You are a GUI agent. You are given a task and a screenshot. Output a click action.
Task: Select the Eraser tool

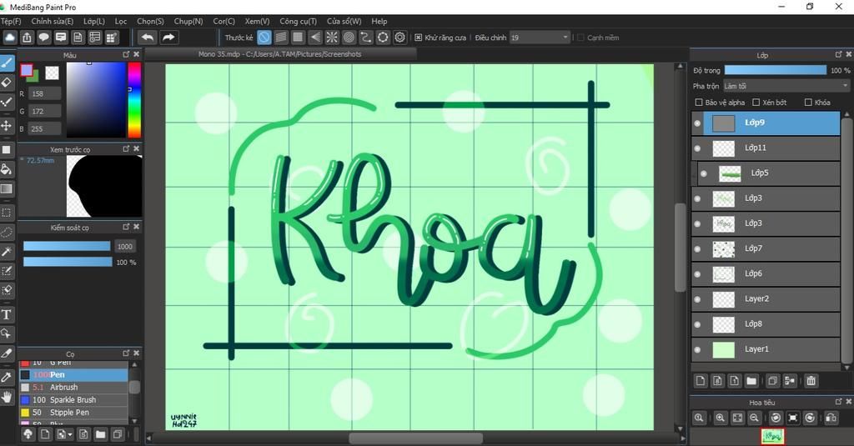click(x=7, y=83)
